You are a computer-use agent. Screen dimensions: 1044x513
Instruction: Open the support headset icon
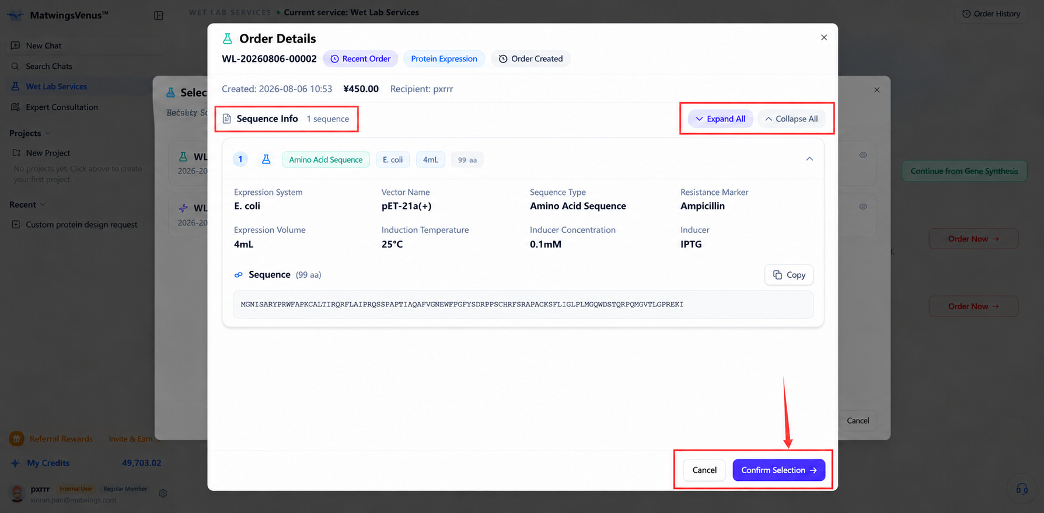(x=1022, y=488)
